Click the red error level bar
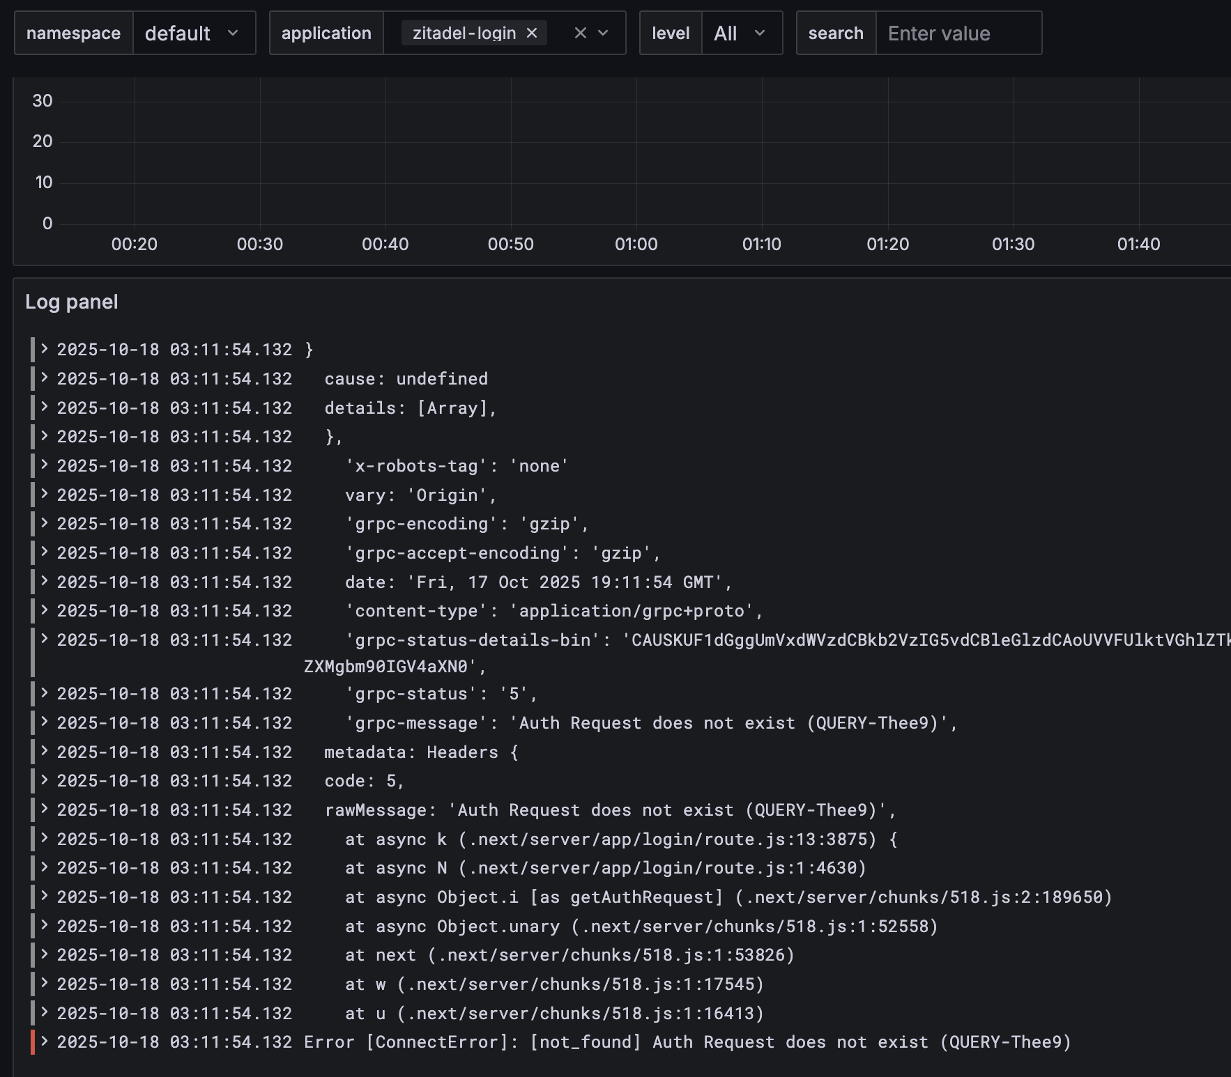 (x=33, y=1042)
